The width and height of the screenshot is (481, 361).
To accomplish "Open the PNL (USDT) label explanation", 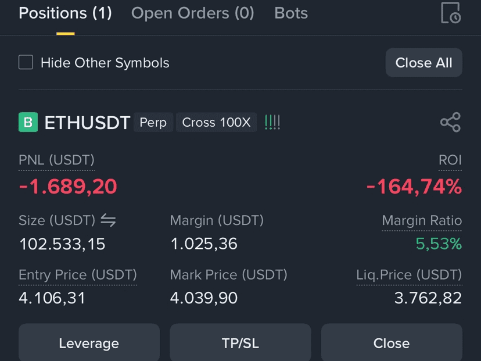I will pyautogui.click(x=57, y=160).
